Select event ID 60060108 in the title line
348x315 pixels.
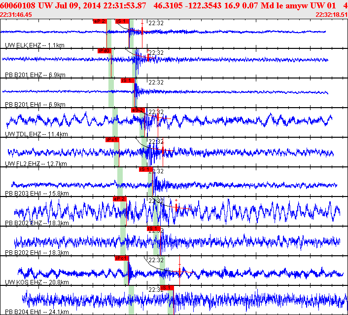point(18,5)
